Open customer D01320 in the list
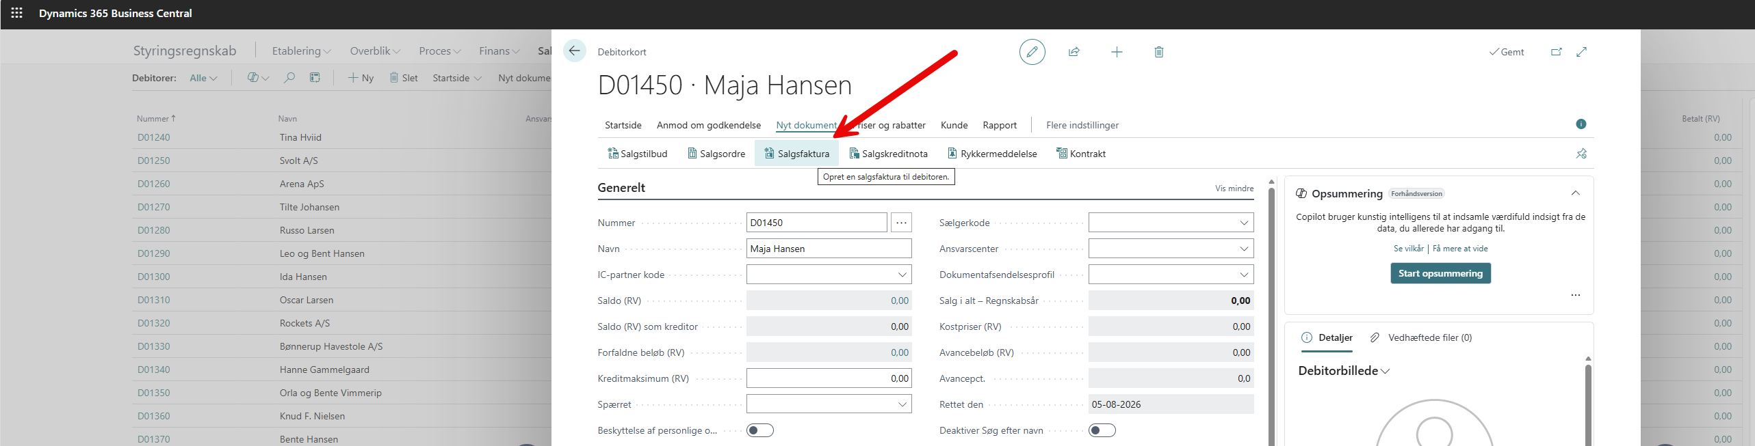The height and width of the screenshot is (446, 1755). pos(154,323)
